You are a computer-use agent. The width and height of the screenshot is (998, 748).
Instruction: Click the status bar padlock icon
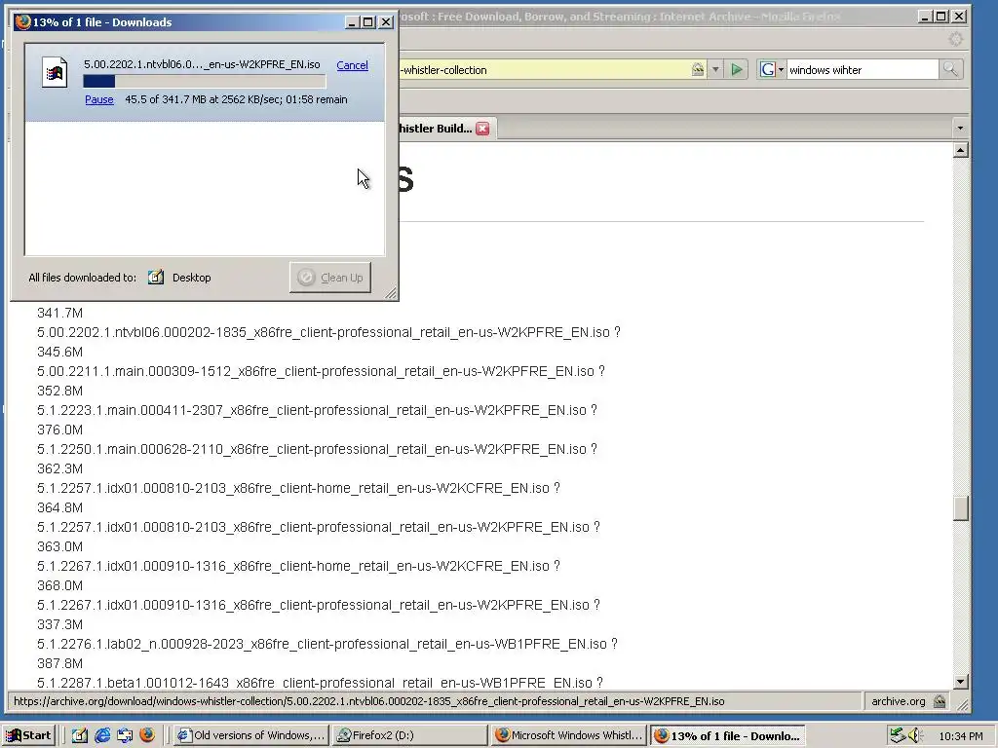point(939,701)
